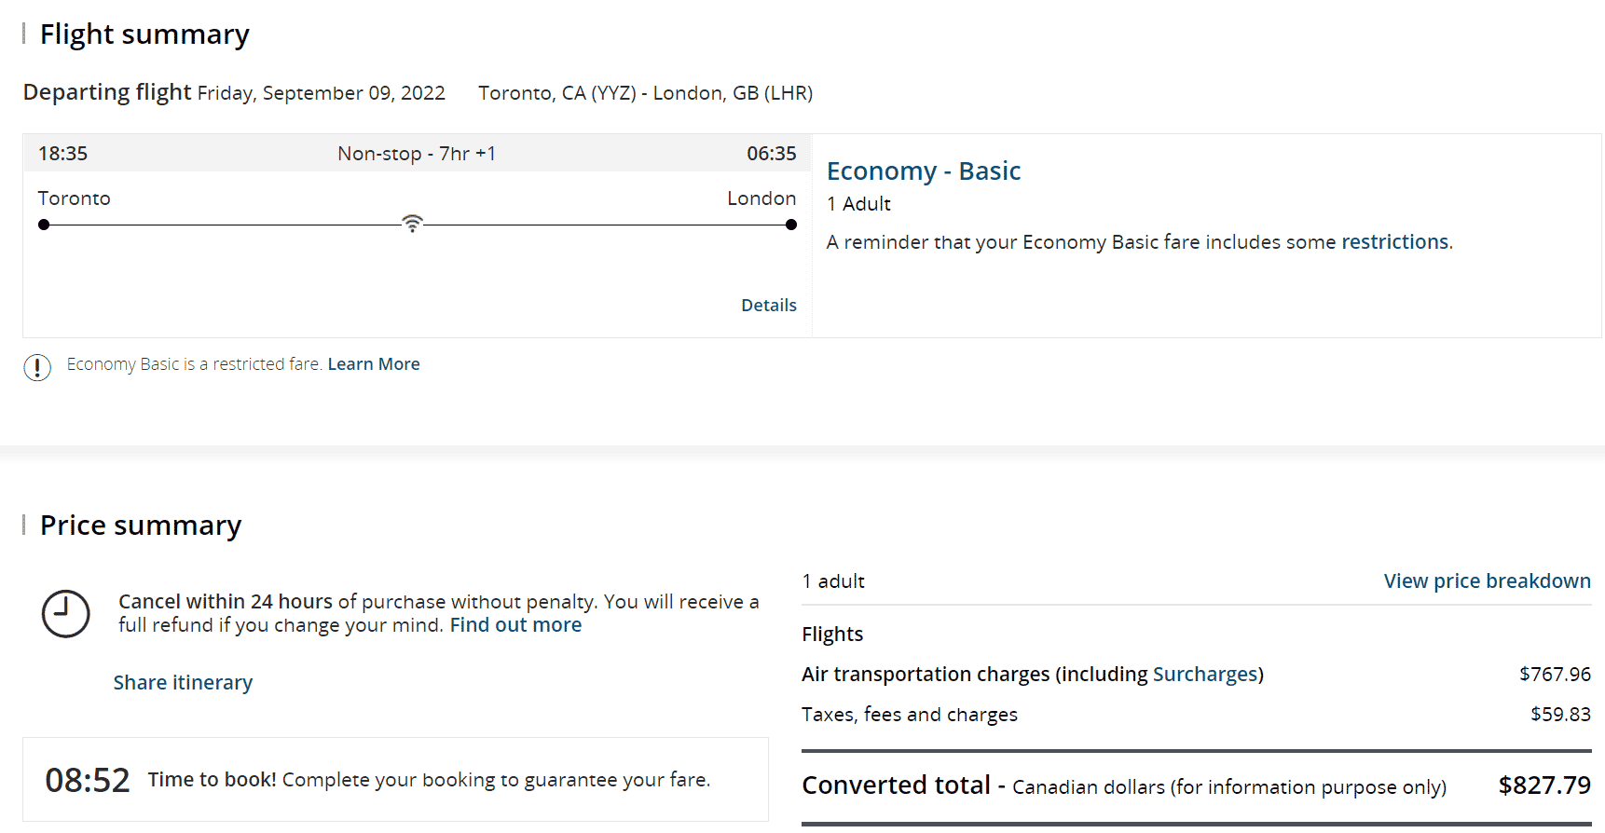Image resolution: width=1605 pixels, height=833 pixels.
Task: Click the Share itinerary link
Action: (x=183, y=683)
